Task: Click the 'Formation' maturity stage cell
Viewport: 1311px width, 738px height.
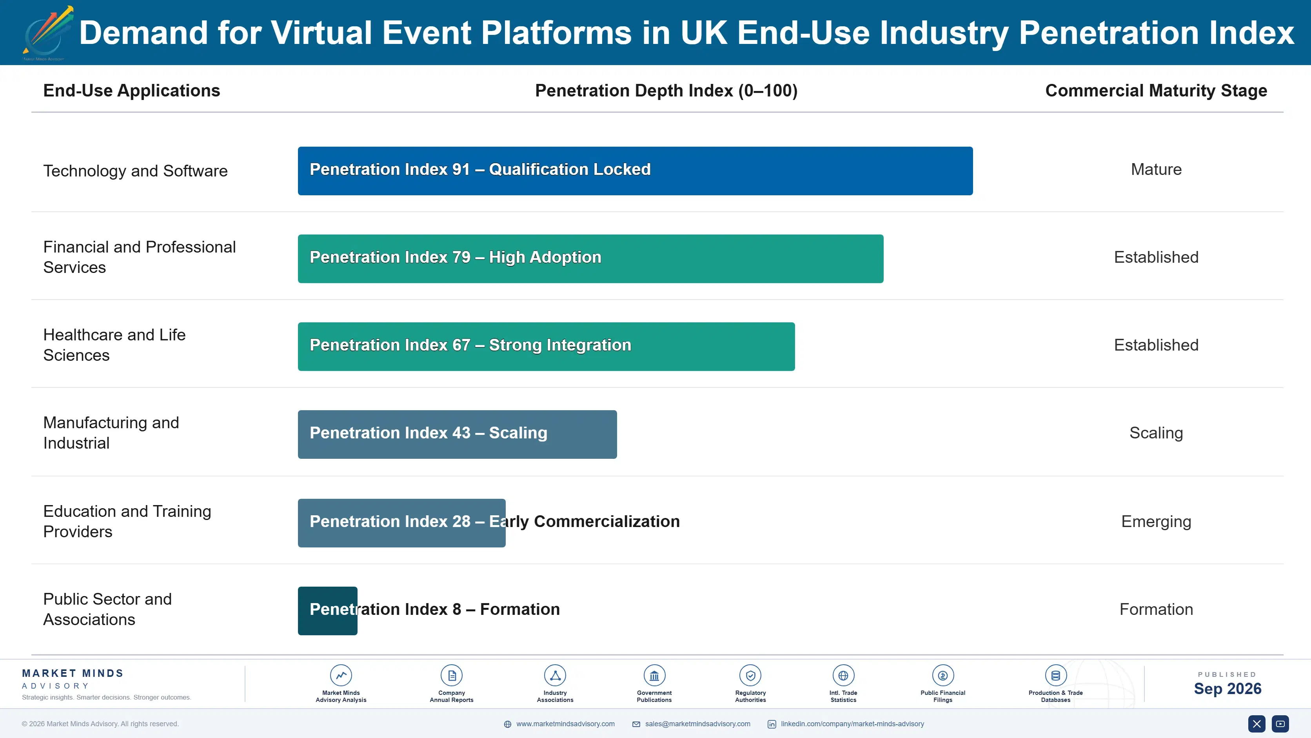Action: click(1156, 609)
